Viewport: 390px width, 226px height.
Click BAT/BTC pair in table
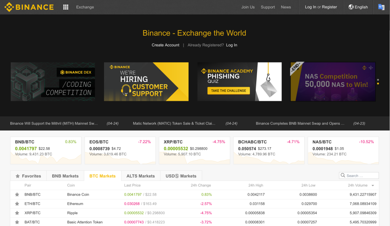point(32,222)
